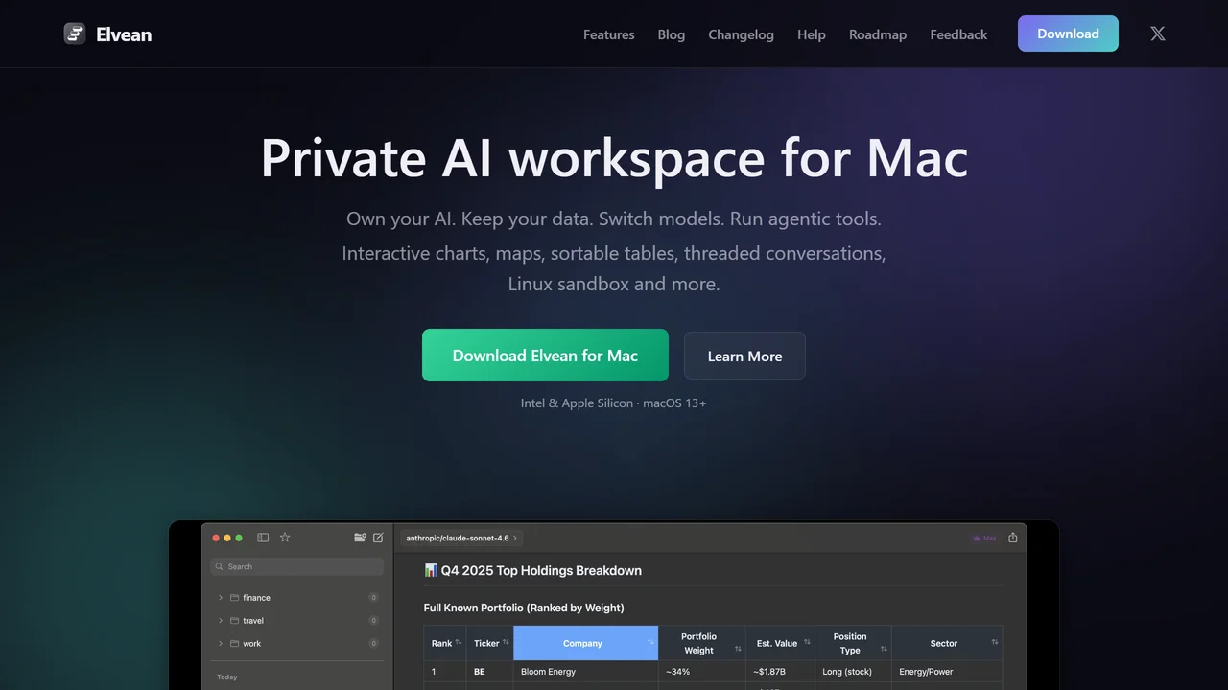Click the bar chart emoji in heading
The width and height of the screenshot is (1228, 690).
(431, 570)
